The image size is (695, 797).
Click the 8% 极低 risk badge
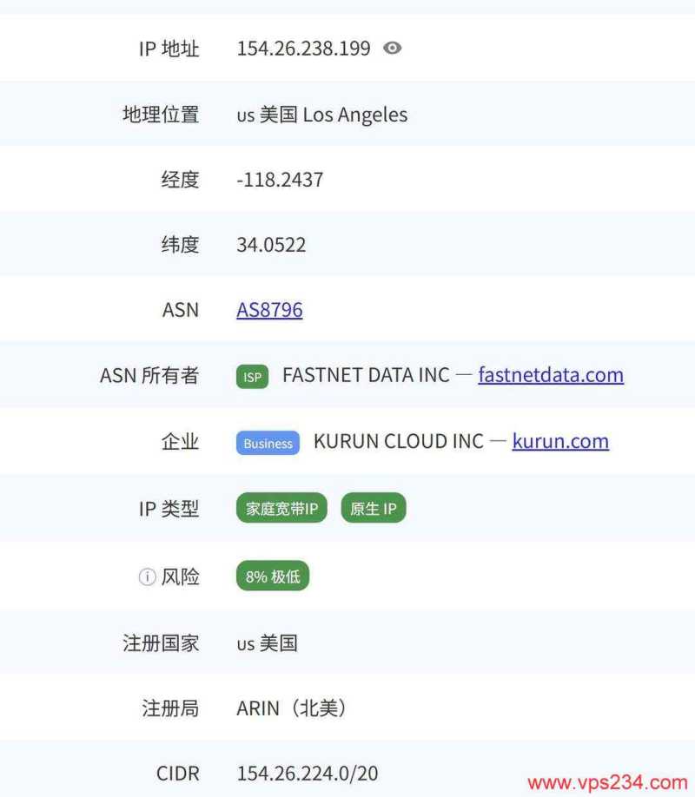(x=272, y=575)
